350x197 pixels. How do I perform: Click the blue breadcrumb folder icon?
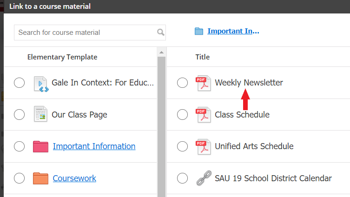tap(198, 31)
